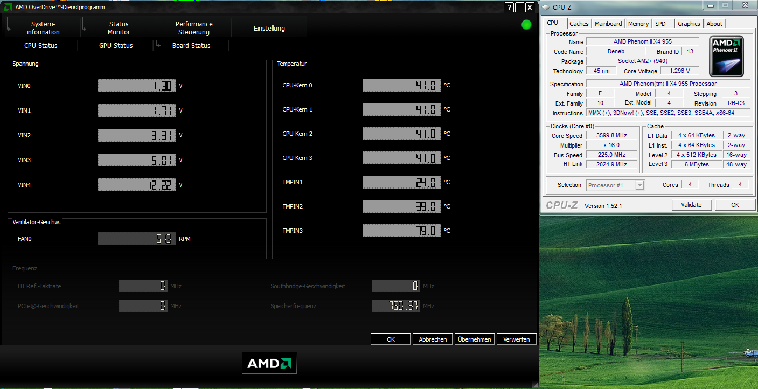Click the Core Speed value 3599.8 MHz
This screenshot has width=758, height=389.
click(611, 136)
